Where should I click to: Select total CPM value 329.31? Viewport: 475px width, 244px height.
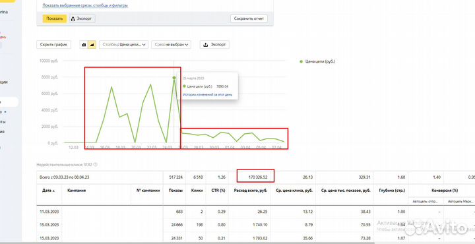pyautogui.click(x=364, y=177)
